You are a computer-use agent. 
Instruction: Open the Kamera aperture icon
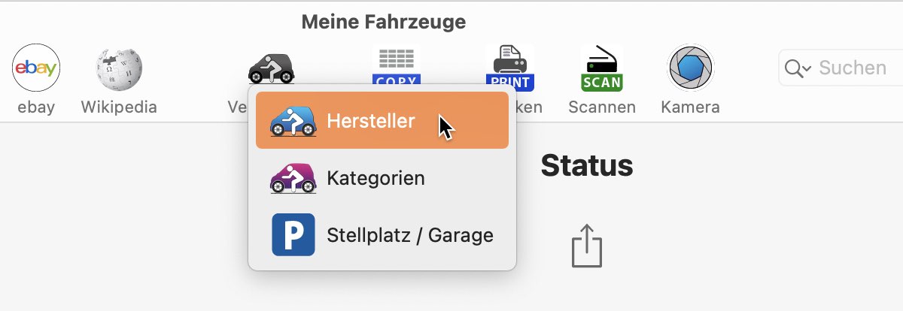pos(691,68)
